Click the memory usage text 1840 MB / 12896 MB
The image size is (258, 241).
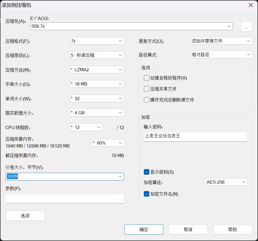[38, 146]
